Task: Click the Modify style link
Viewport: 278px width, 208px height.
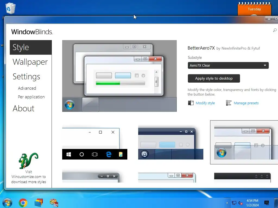Action: [205, 103]
